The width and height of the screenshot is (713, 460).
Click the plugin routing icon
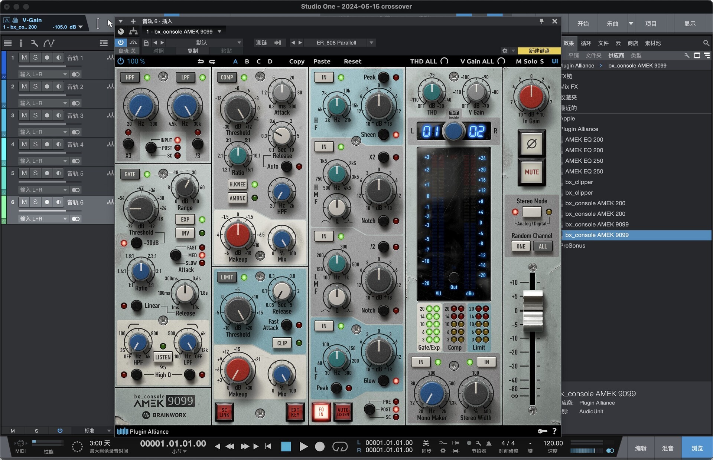[x=133, y=32]
